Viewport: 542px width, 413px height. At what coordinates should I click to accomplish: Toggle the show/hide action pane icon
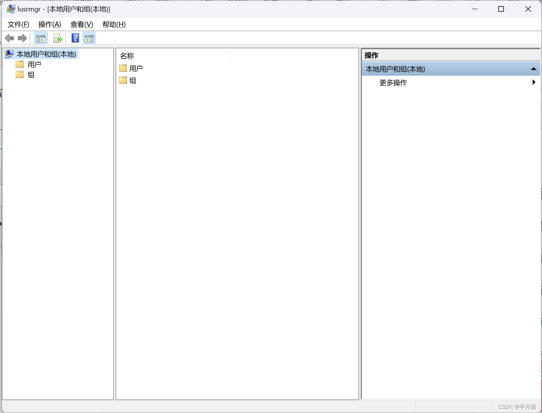click(x=89, y=38)
